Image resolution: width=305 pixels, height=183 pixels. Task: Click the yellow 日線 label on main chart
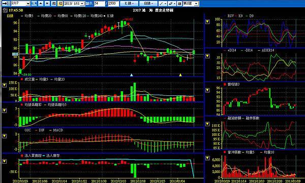coord(10,16)
